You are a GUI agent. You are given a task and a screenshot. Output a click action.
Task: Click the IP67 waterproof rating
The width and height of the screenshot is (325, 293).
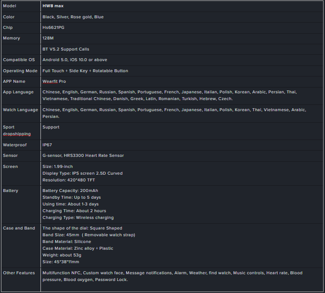coord(47,145)
